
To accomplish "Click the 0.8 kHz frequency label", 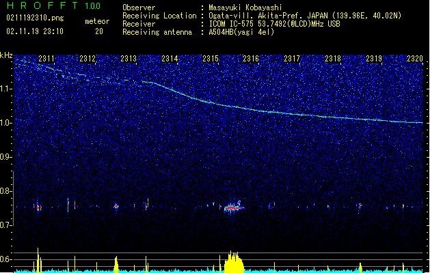I will click(6, 191).
